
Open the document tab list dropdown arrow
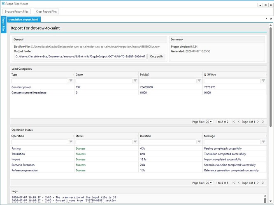(x=266, y=18)
